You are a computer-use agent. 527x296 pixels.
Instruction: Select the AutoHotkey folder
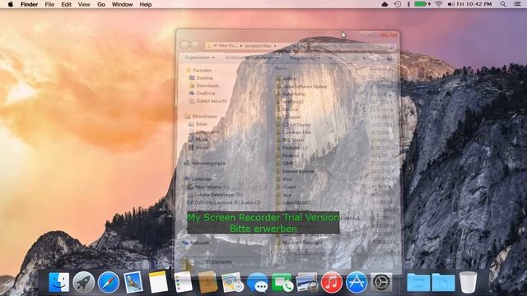[x=295, y=94]
